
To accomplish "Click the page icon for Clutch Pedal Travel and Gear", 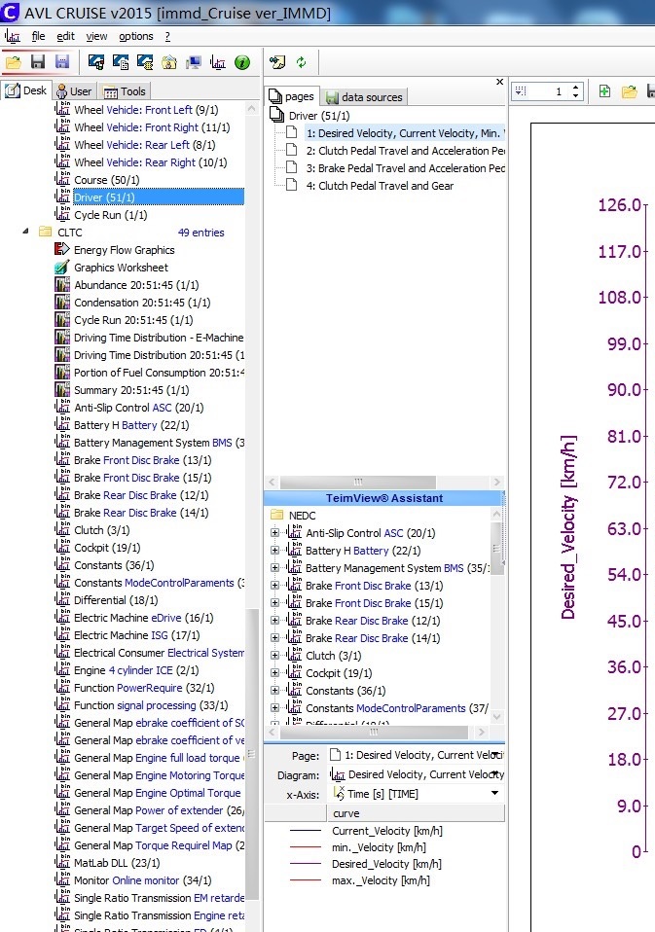I will (x=291, y=186).
